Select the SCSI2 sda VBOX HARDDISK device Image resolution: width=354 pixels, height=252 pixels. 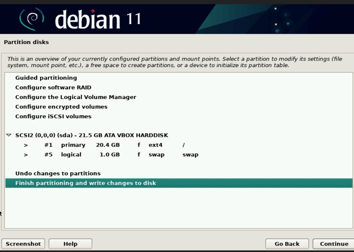click(x=92, y=135)
